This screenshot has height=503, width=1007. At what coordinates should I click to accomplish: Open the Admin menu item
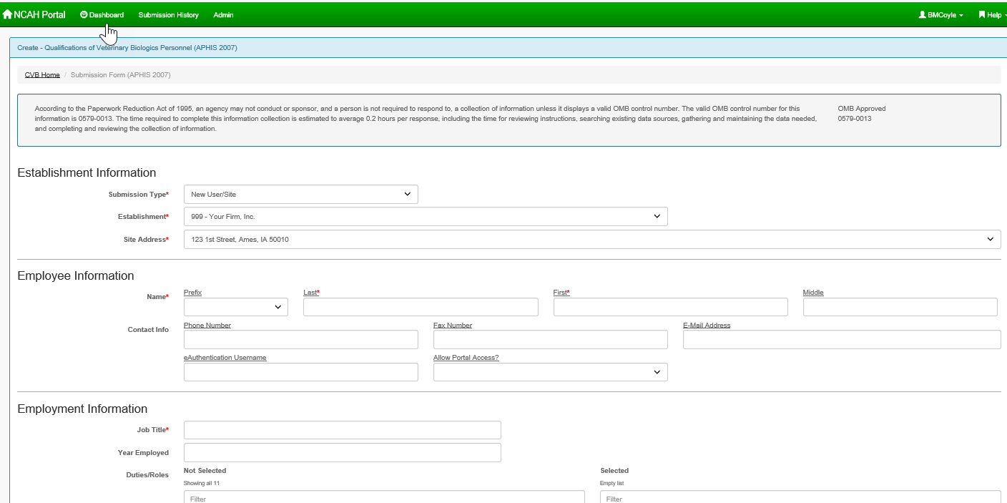click(223, 15)
